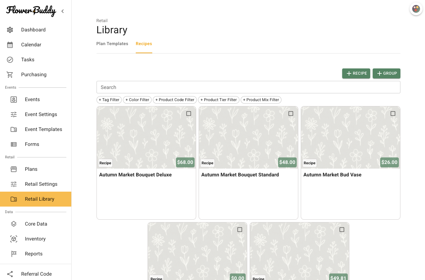Switch to the Plan Templates tab
Screen dimensions: 425x280
tap(112, 44)
